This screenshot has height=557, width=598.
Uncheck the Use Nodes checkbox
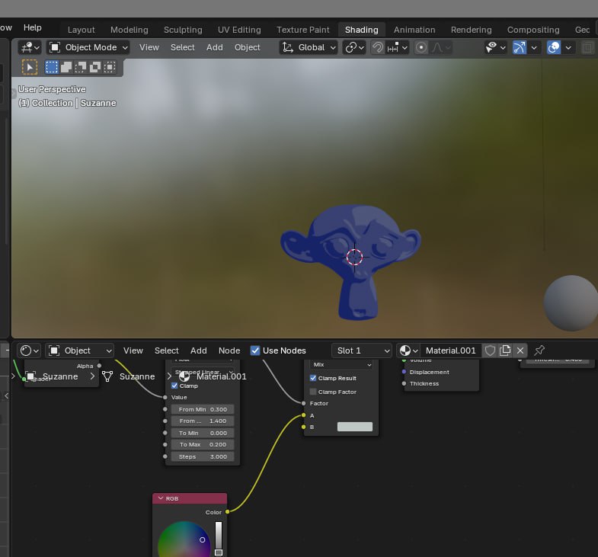click(x=255, y=351)
